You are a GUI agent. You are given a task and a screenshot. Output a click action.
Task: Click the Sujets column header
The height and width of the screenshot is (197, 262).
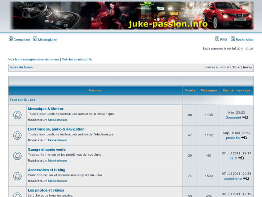click(190, 90)
